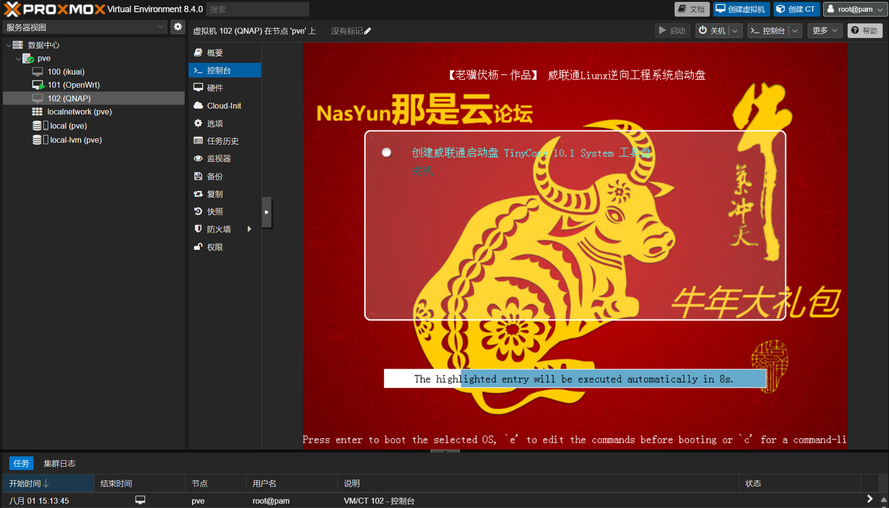The image size is (889, 508).
Task: Click the top Console (控制台) button
Action: click(768, 31)
